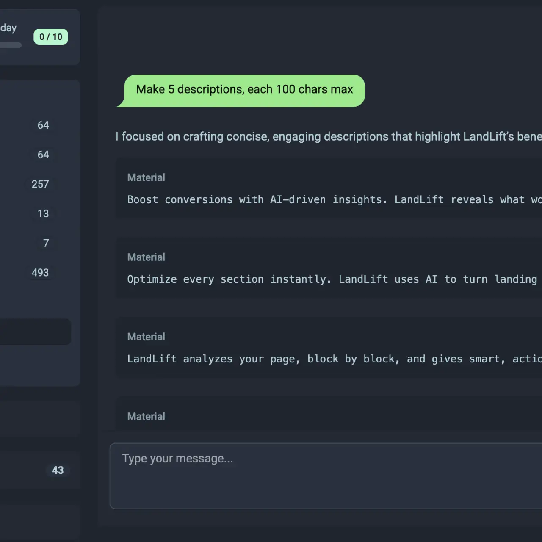Image resolution: width=542 pixels, height=542 pixels.
Task: Expand the partially visible fourth Material card
Action: (x=296, y=416)
